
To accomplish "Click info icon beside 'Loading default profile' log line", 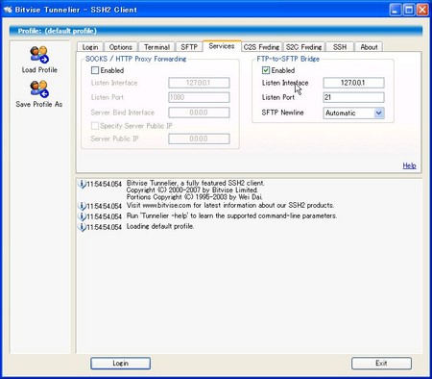I will coord(82,227).
